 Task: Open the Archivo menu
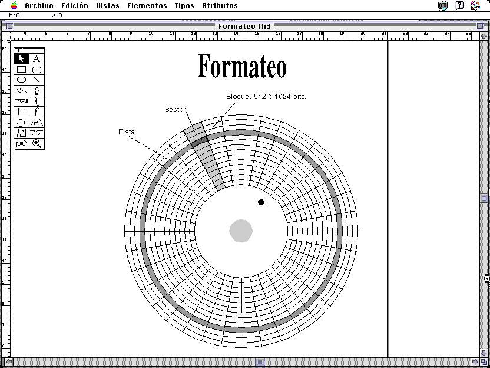point(39,5)
